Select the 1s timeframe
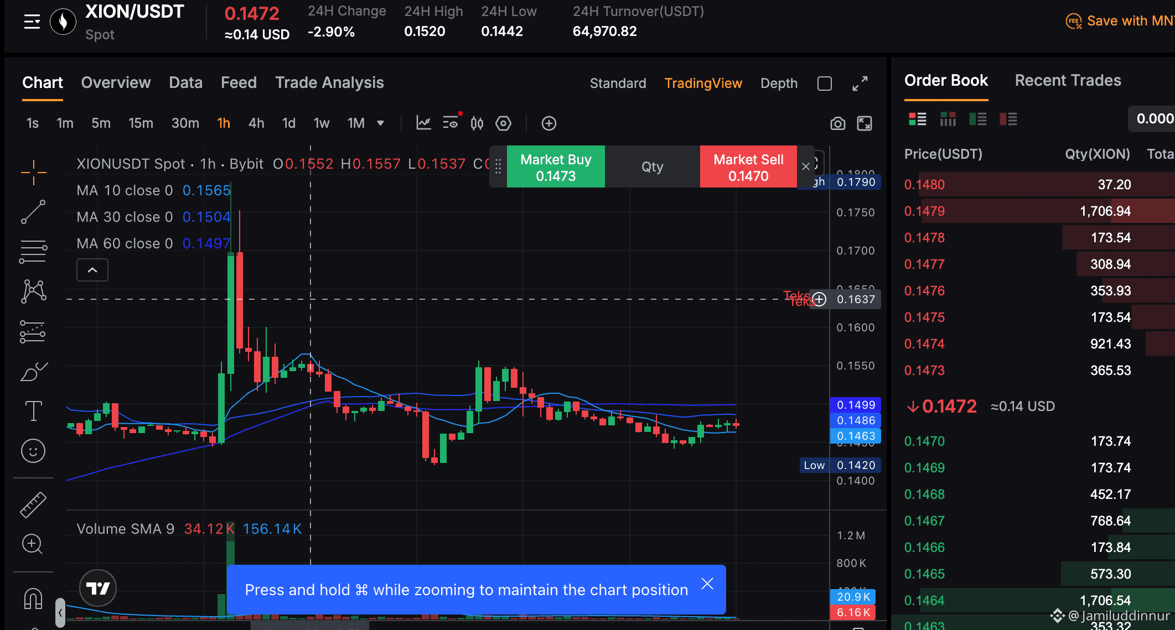 (33, 123)
